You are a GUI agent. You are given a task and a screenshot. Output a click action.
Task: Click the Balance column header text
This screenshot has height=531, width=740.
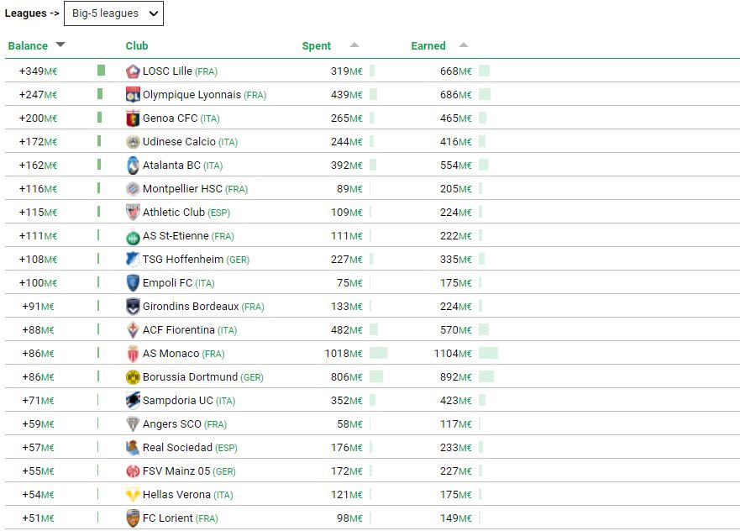pos(28,46)
